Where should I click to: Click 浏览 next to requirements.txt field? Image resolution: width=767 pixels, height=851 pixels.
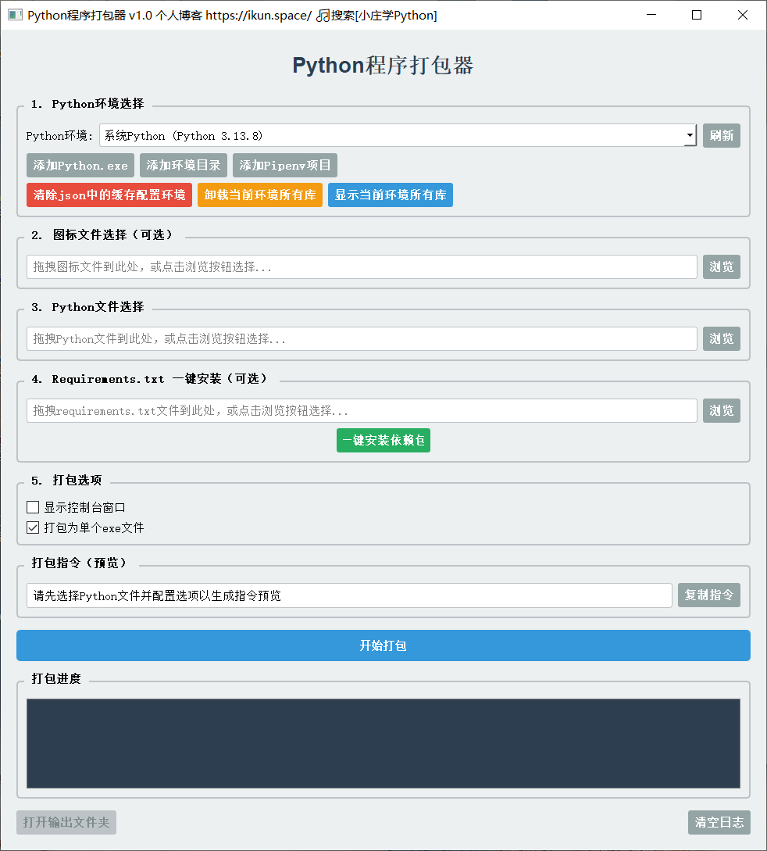[721, 410]
